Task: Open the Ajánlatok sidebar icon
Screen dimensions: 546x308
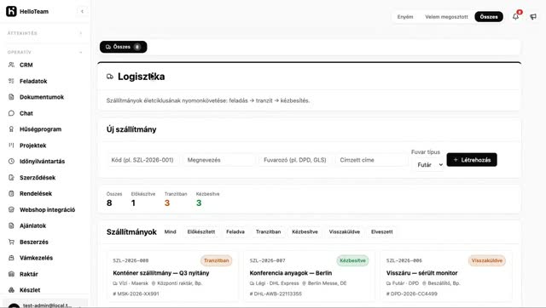Action: point(11,225)
